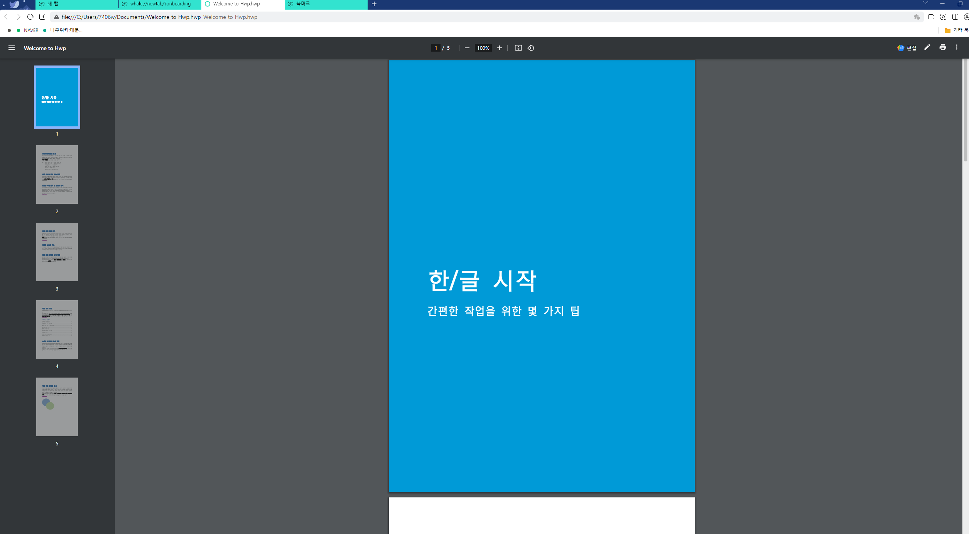
Task: Toggle the bookmark star in the address bar
Action: coord(917,17)
